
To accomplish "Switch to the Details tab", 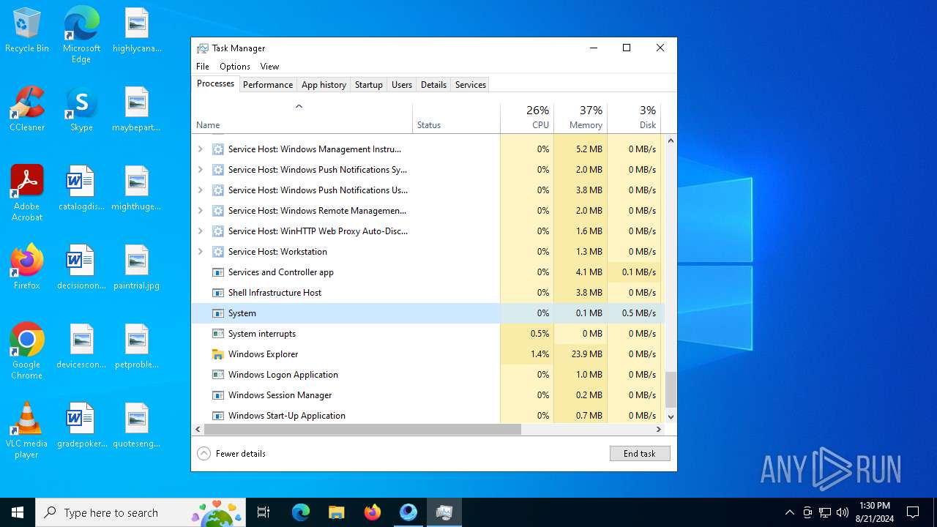I will point(433,84).
